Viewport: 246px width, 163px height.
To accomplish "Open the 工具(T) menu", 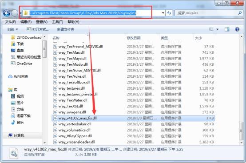I will pyautogui.click(x=58, y=22).
